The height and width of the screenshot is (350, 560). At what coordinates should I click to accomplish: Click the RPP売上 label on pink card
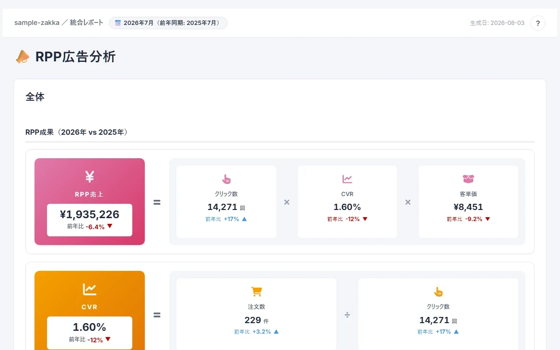point(89,194)
